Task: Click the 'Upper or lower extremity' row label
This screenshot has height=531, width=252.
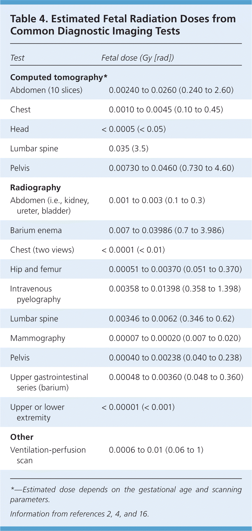Action: pyautogui.click(x=37, y=412)
